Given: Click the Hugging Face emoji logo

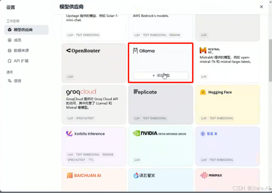Looking at the screenshot, I should click(203, 92).
